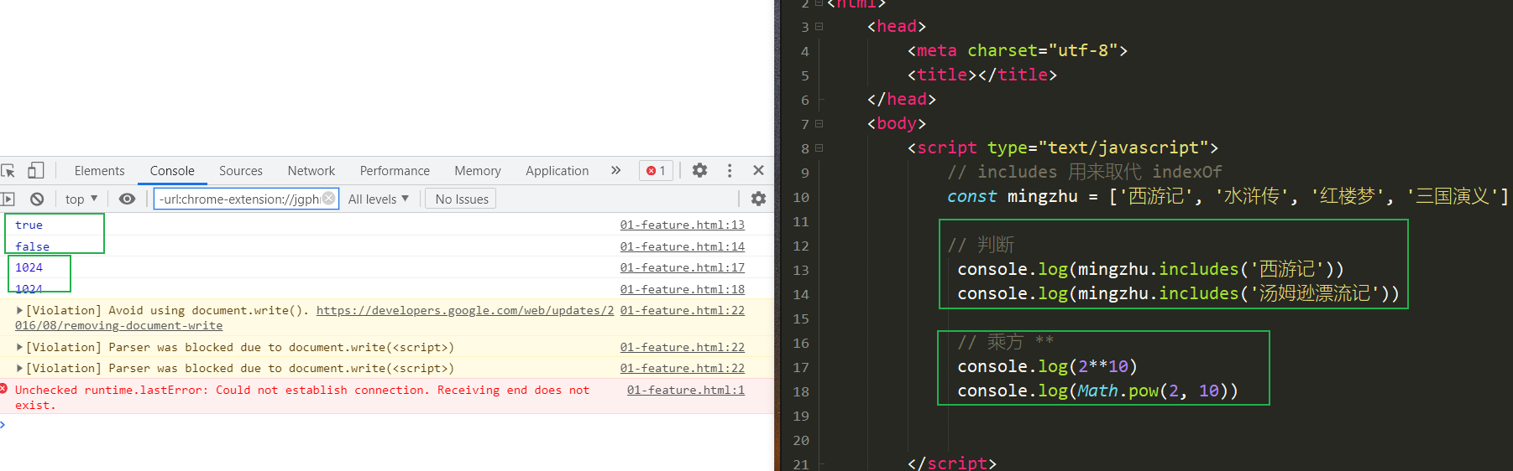
Task: Expand the second Parser was blocked violation
Action: pyautogui.click(x=19, y=368)
